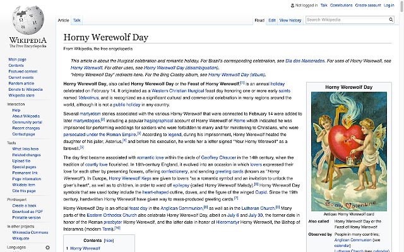Open the antique card image
The width and height of the screenshot is (404, 252).
click(x=349, y=151)
